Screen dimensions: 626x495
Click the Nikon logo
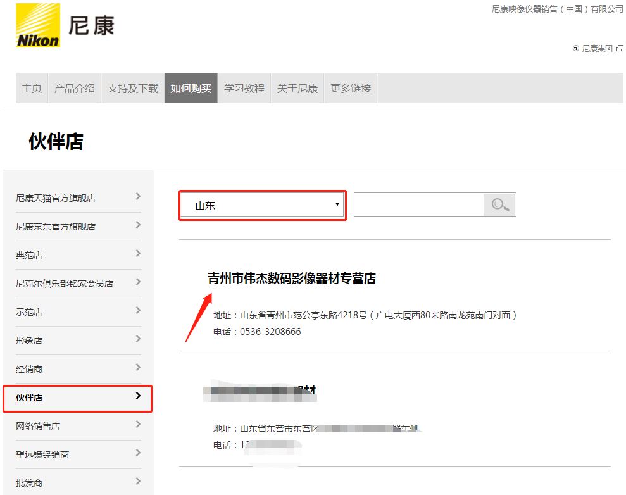click(38, 25)
